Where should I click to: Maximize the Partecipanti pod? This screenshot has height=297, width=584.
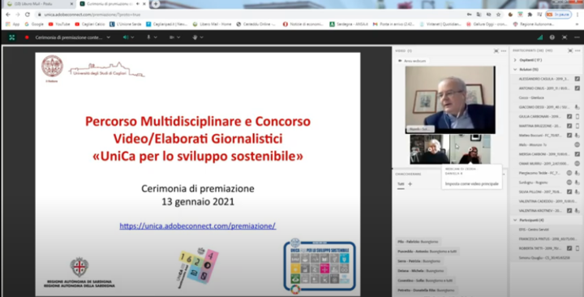(570, 50)
